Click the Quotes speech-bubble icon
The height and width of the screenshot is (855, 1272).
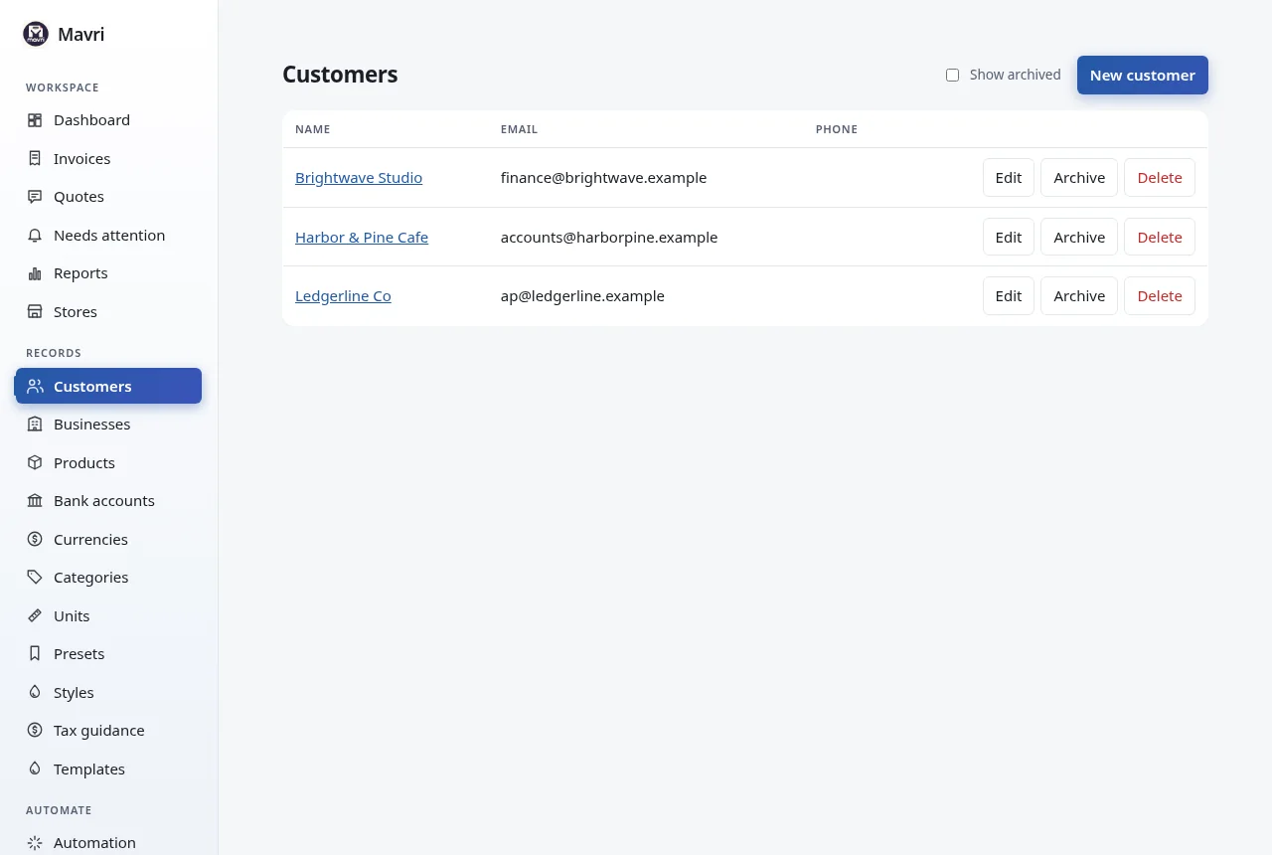click(x=35, y=197)
